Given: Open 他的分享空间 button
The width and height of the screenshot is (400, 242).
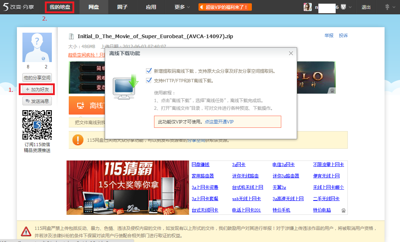Looking at the screenshot, I should click(x=37, y=78).
